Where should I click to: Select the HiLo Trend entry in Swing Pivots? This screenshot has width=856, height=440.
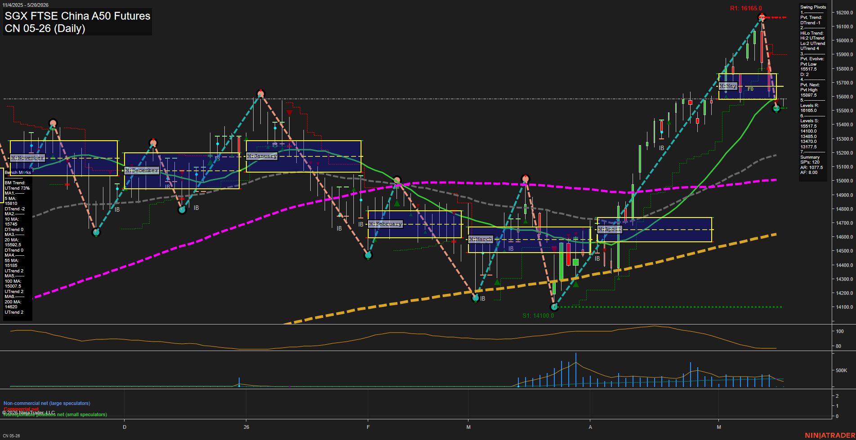point(812,41)
